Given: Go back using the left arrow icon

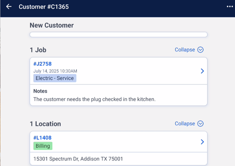Looking at the screenshot, I should pos(9,7).
